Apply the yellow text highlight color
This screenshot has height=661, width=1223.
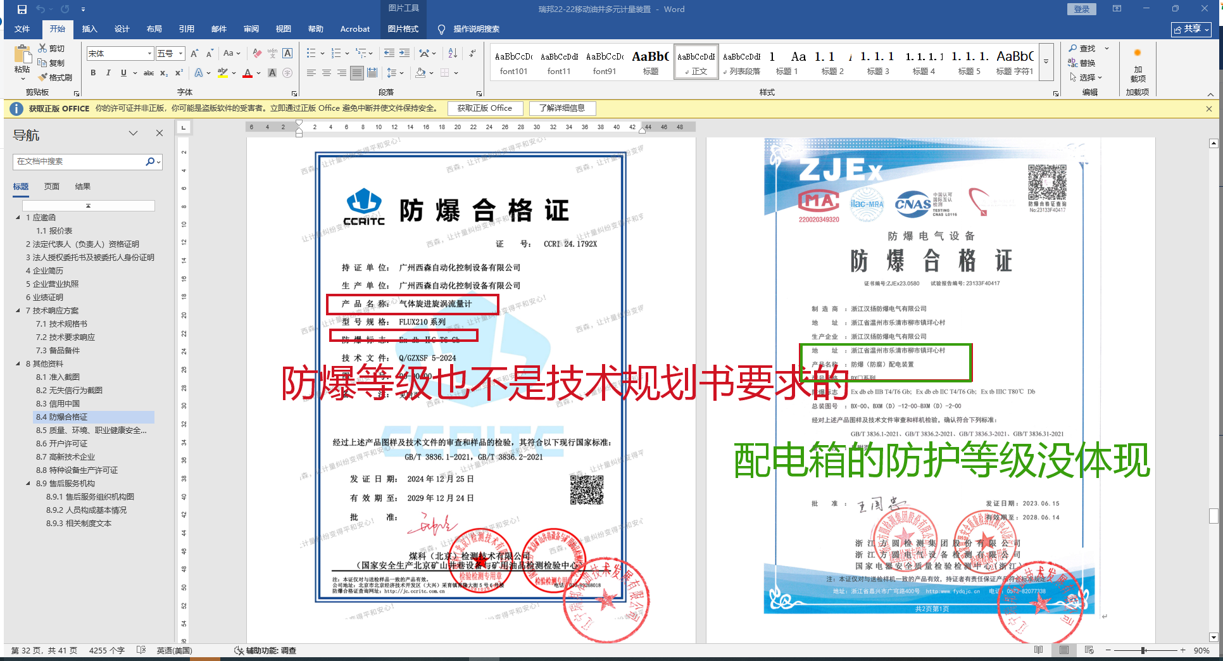click(222, 73)
